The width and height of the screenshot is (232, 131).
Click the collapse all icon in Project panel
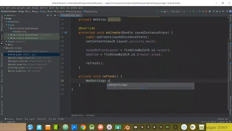click(x=51, y=15)
